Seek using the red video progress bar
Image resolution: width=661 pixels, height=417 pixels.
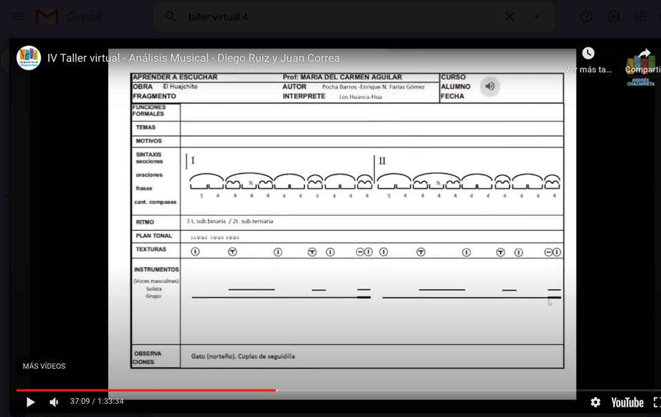(x=207, y=390)
